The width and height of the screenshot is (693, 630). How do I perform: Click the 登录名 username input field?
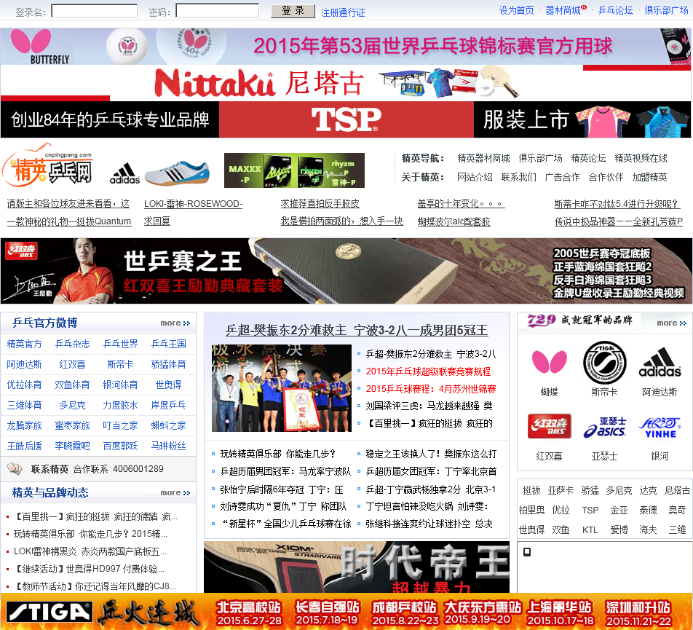(94, 11)
